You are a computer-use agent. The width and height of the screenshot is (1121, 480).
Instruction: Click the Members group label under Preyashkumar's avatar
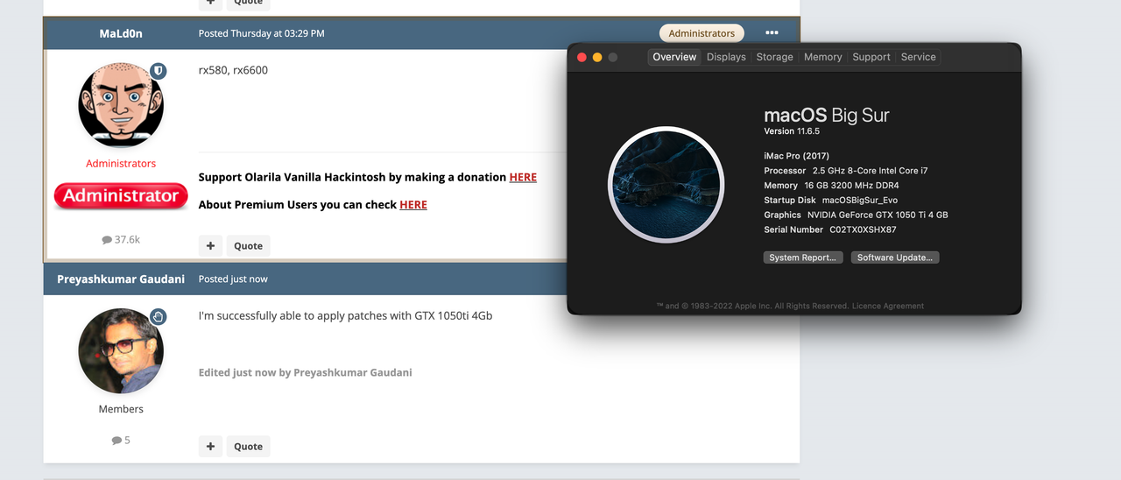click(x=121, y=409)
